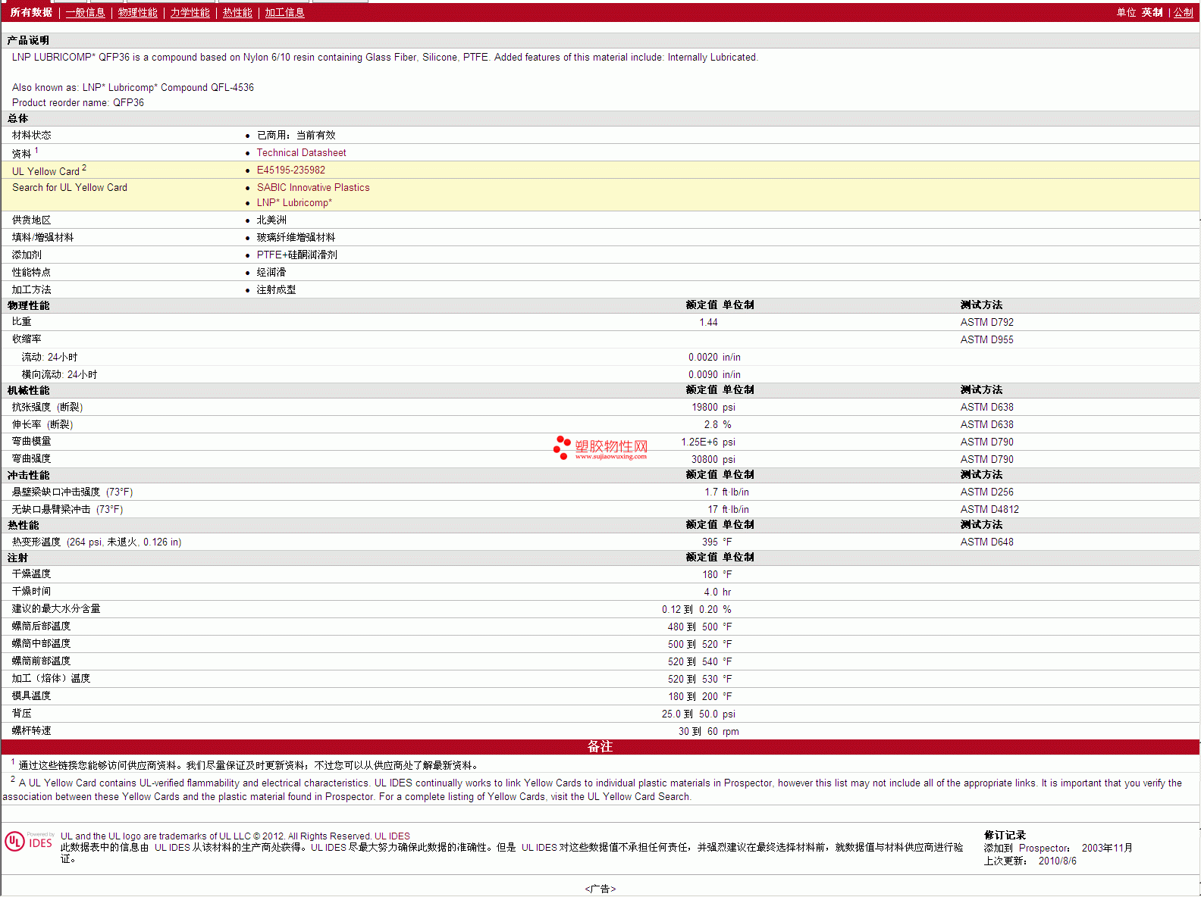Switch units to 公制
1201x897 pixels.
[x=1184, y=13]
